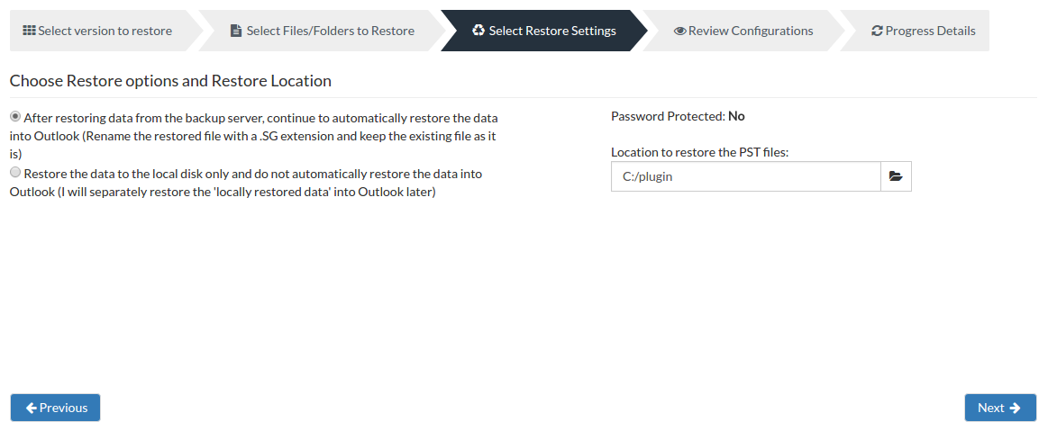Open the Select Restore Settings step

(x=544, y=31)
